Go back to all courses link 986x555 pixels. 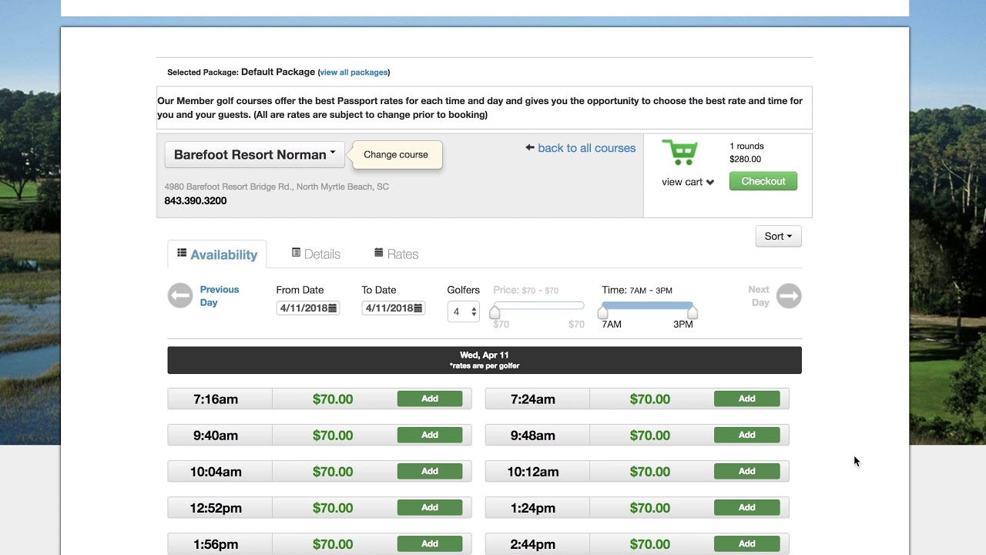tap(587, 148)
